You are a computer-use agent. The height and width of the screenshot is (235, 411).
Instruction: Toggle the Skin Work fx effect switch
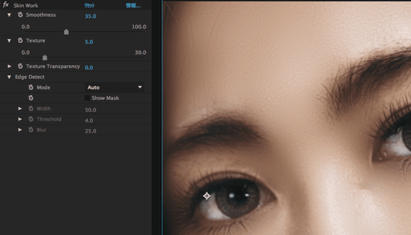[6, 5]
